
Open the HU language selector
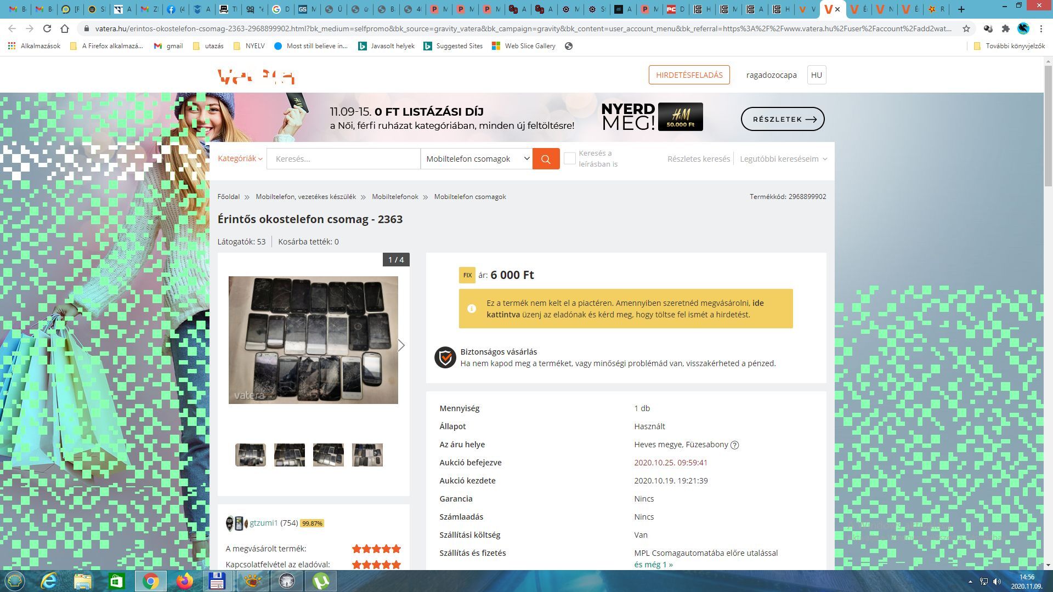click(816, 75)
